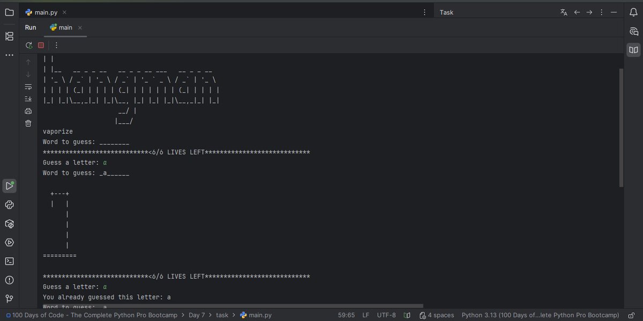
Task: Open the Structure tool window
Action: (x=9, y=36)
